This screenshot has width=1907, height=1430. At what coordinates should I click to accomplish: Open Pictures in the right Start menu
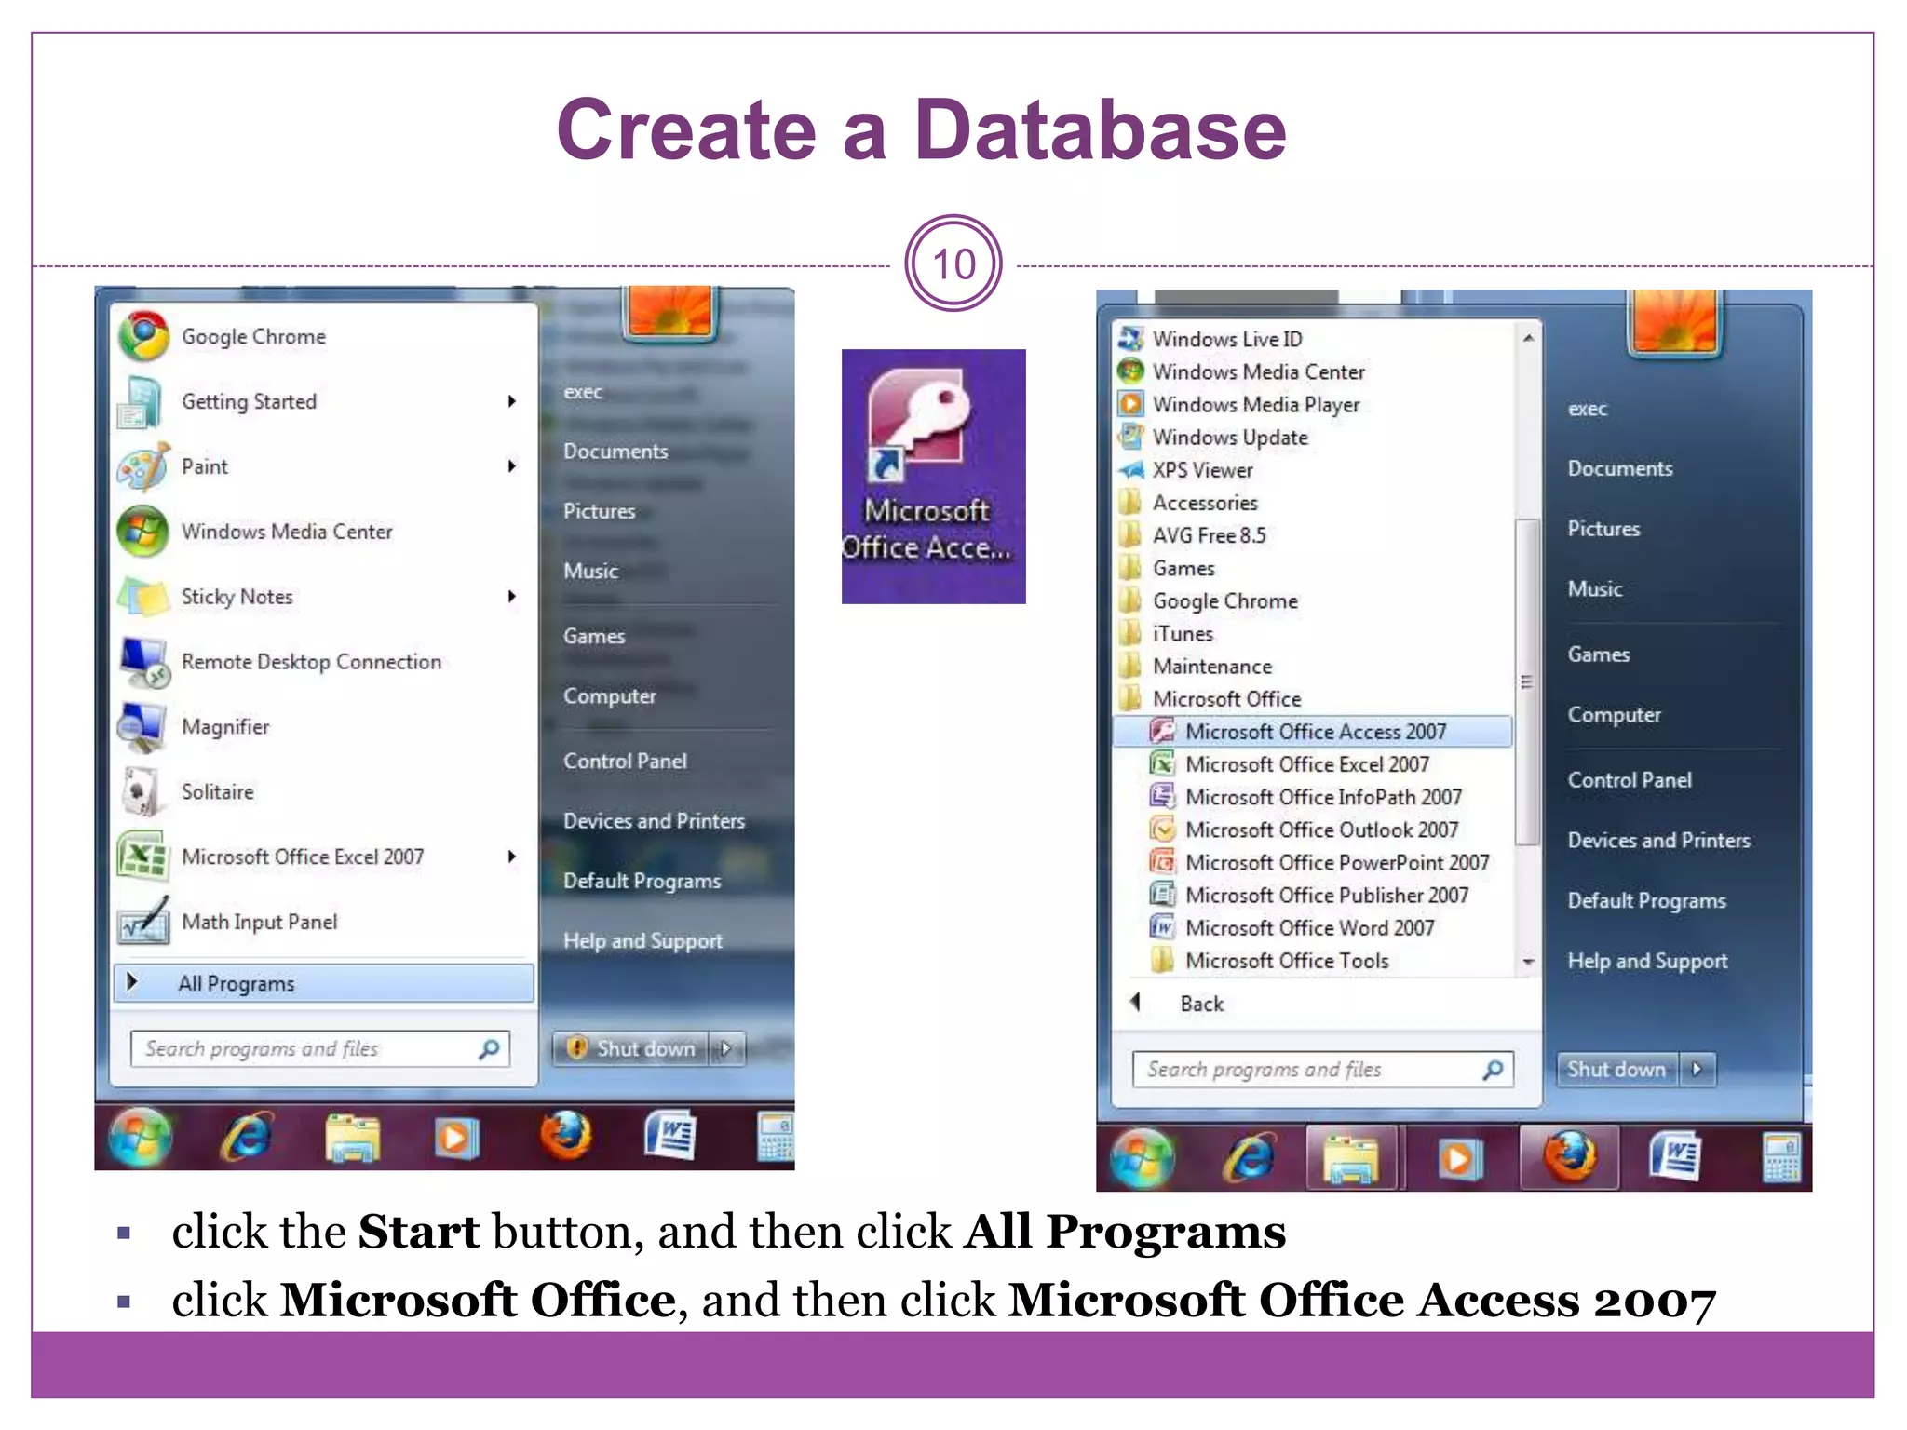tap(1603, 529)
